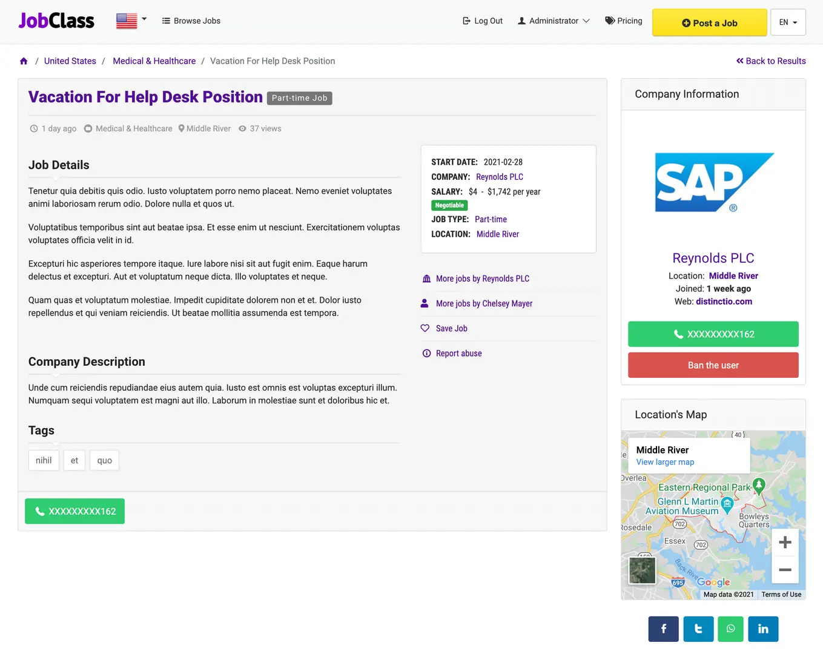
Task: Click the Ban the user button
Action: 713,365
